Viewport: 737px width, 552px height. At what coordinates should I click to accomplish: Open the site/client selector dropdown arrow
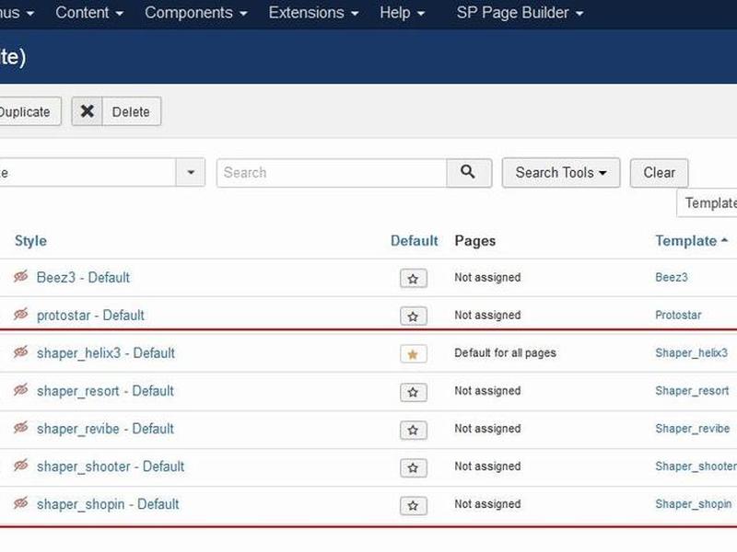pos(191,172)
